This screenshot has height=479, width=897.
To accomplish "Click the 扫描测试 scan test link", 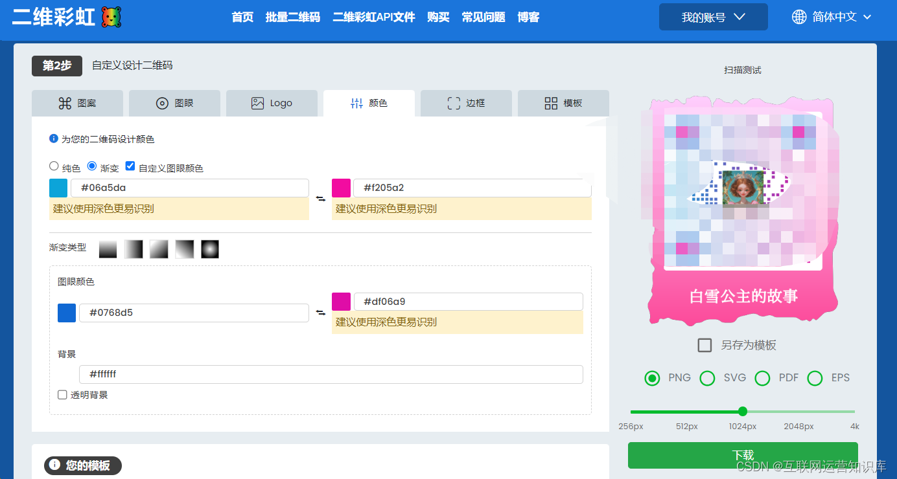I will [x=743, y=70].
